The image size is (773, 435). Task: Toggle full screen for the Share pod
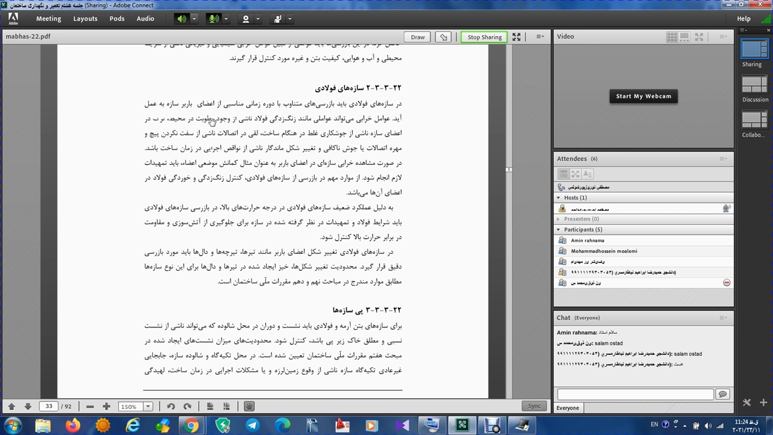[x=516, y=37]
